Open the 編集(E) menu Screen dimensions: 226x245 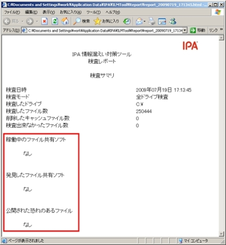click(31, 12)
